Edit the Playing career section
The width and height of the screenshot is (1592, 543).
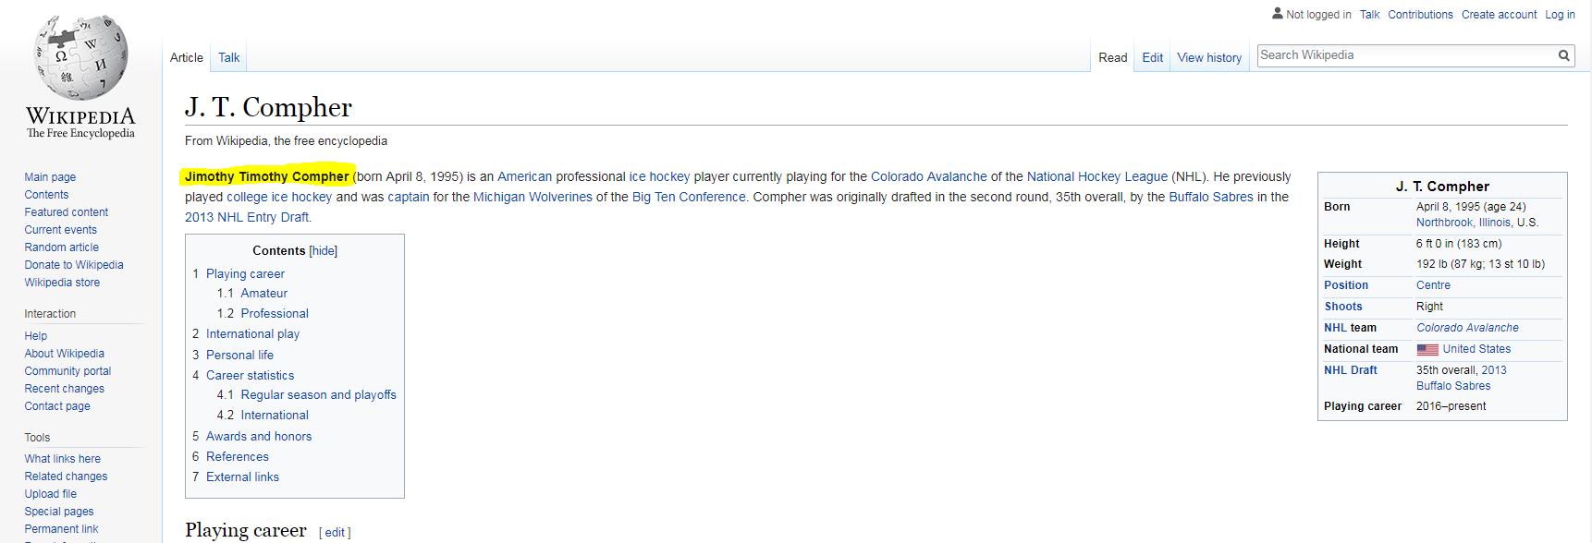click(x=335, y=533)
